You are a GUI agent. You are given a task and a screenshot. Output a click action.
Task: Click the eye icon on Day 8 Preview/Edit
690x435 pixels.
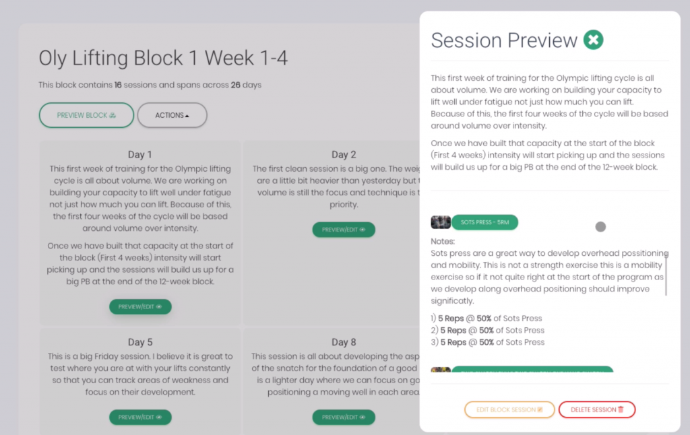[363, 417]
